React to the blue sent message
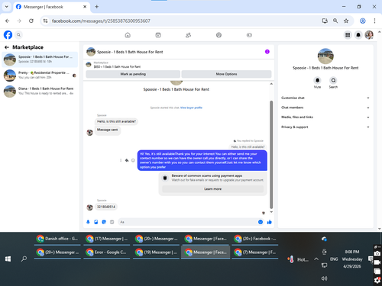Image resolution: width=382 pixels, height=286 pixels. point(133,160)
